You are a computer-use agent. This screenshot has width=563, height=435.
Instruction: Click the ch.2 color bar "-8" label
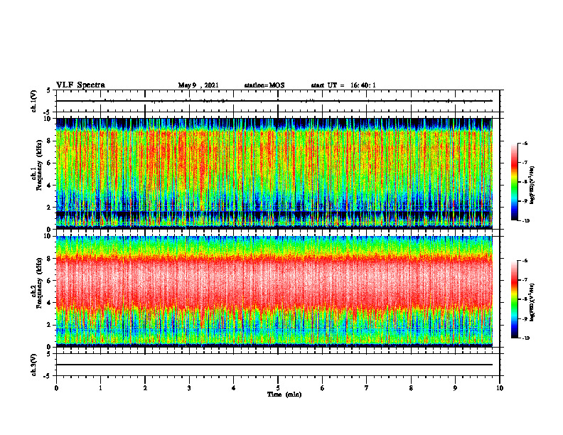coord(525,299)
